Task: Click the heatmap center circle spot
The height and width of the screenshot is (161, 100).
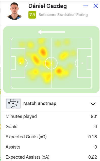Action: pos(51,63)
